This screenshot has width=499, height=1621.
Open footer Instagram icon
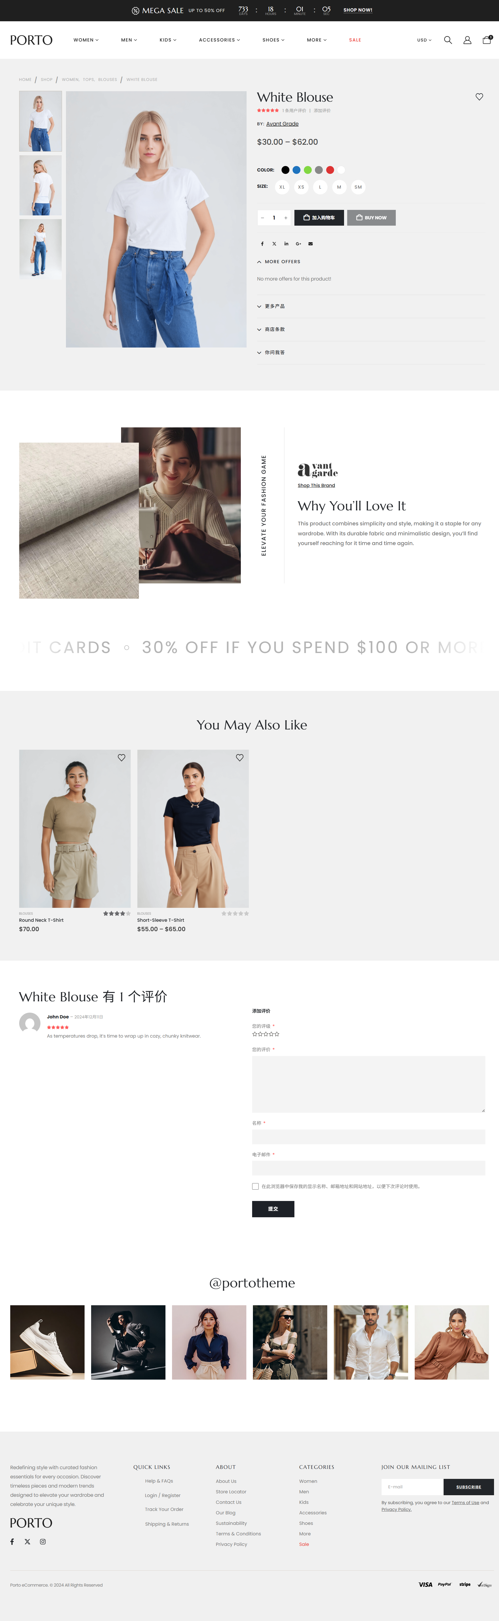[x=43, y=1542]
